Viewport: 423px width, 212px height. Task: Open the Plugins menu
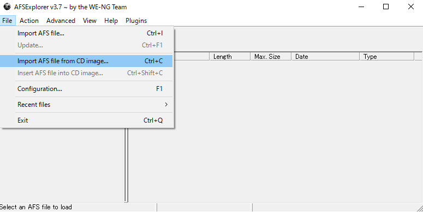click(x=136, y=21)
